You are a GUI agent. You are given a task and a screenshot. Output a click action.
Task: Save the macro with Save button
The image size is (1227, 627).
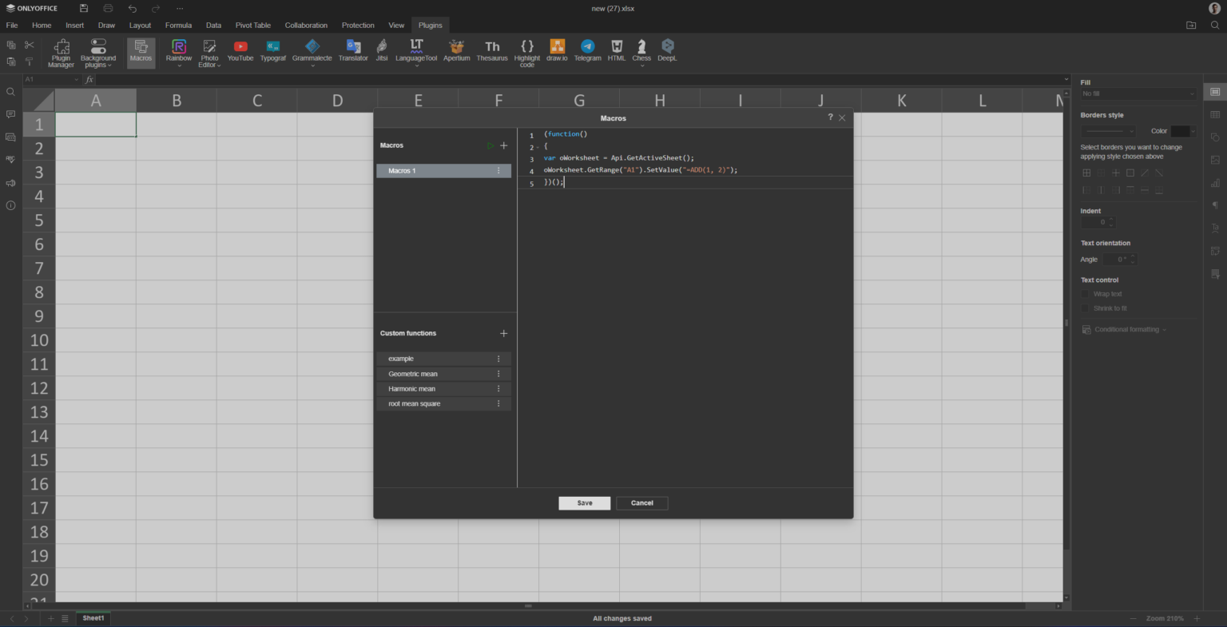[584, 503]
